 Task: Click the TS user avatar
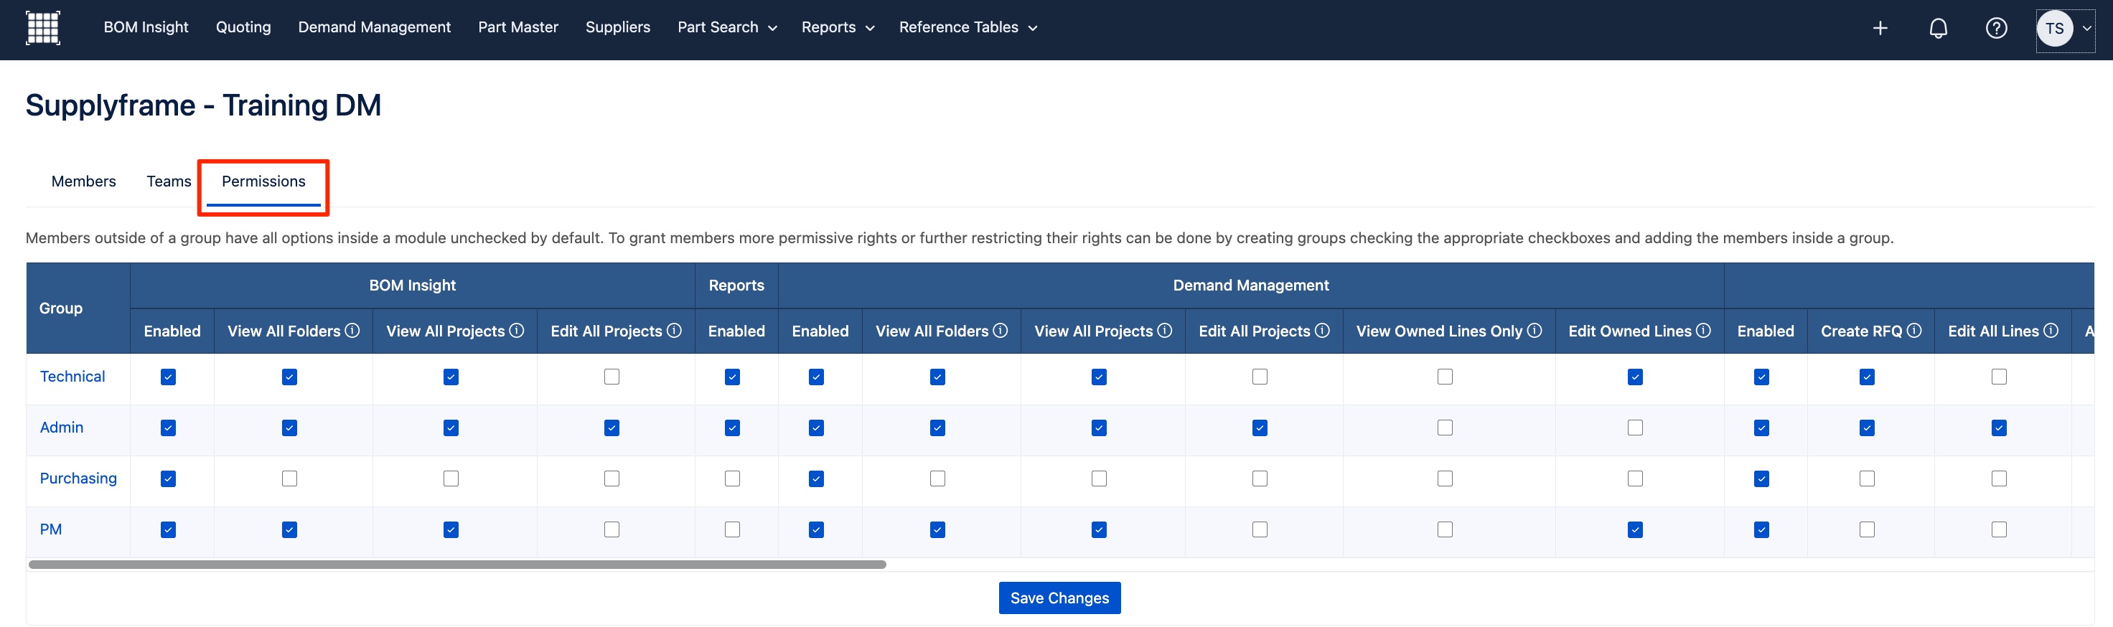[2054, 28]
